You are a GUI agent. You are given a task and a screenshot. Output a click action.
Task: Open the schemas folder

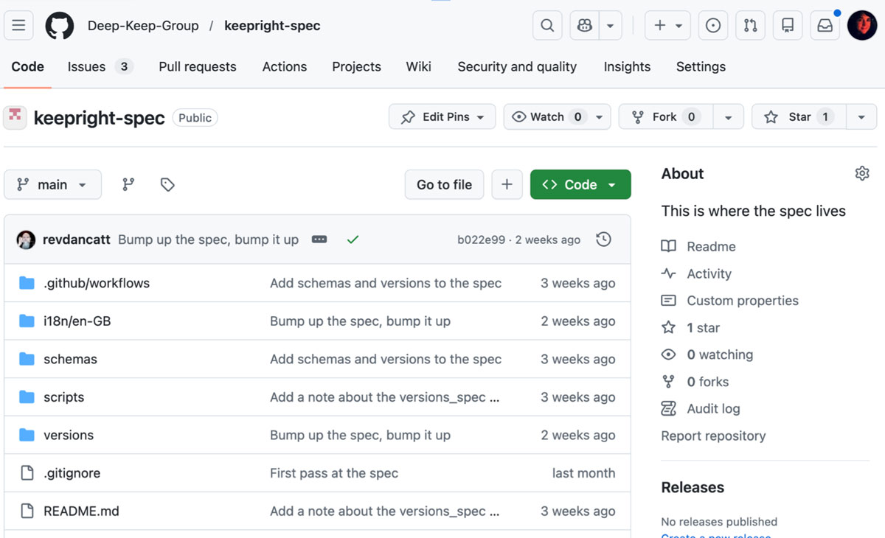coord(70,359)
